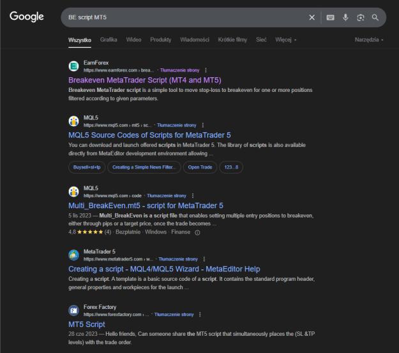399x353 pixels.
Task: Click the Open Trade sitelink chip
Action: (200, 167)
